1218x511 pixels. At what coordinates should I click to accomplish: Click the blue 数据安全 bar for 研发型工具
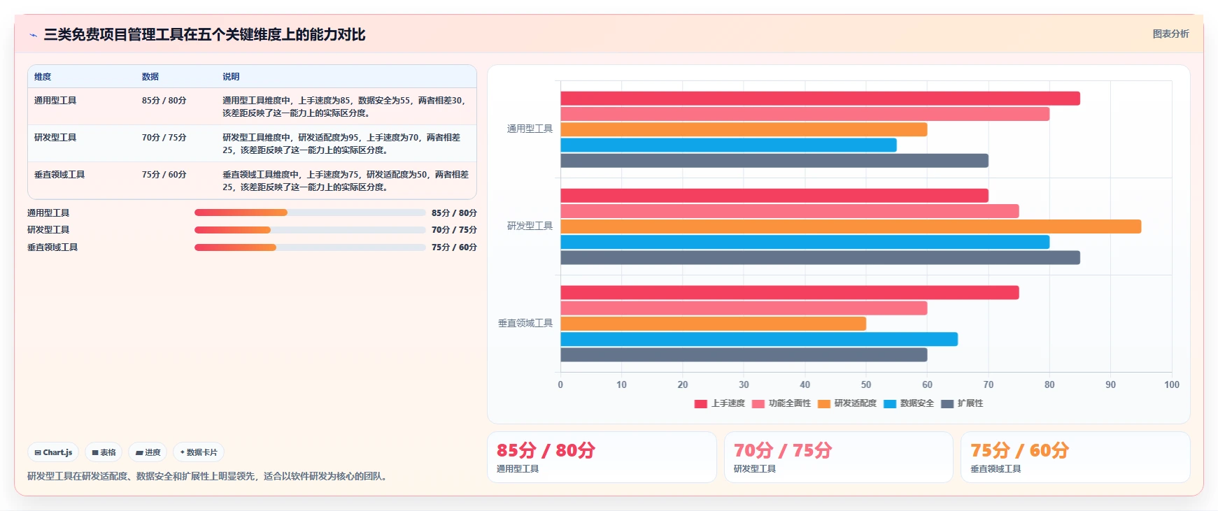805,242
